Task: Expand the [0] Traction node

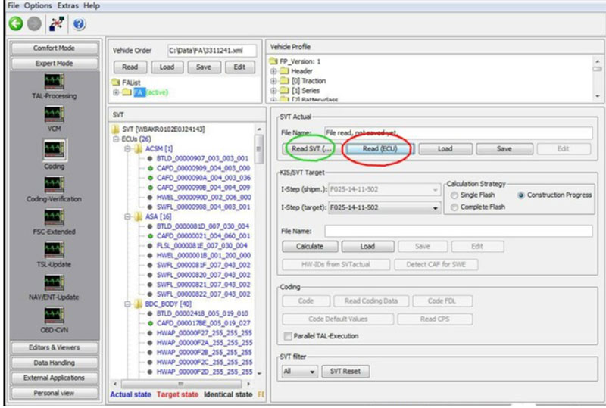Action: (x=273, y=81)
